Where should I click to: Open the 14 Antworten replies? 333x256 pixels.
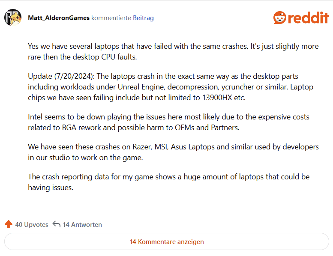point(82,225)
